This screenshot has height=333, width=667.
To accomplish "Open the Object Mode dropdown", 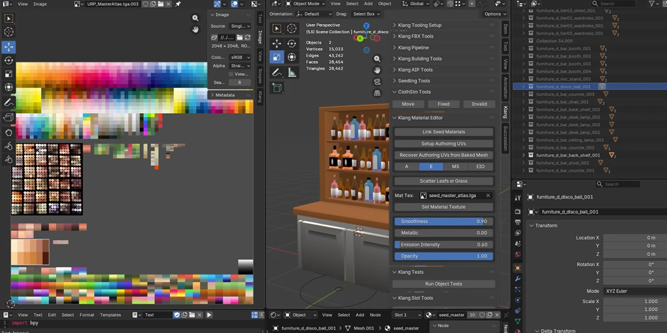I will [x=305, y=3].
